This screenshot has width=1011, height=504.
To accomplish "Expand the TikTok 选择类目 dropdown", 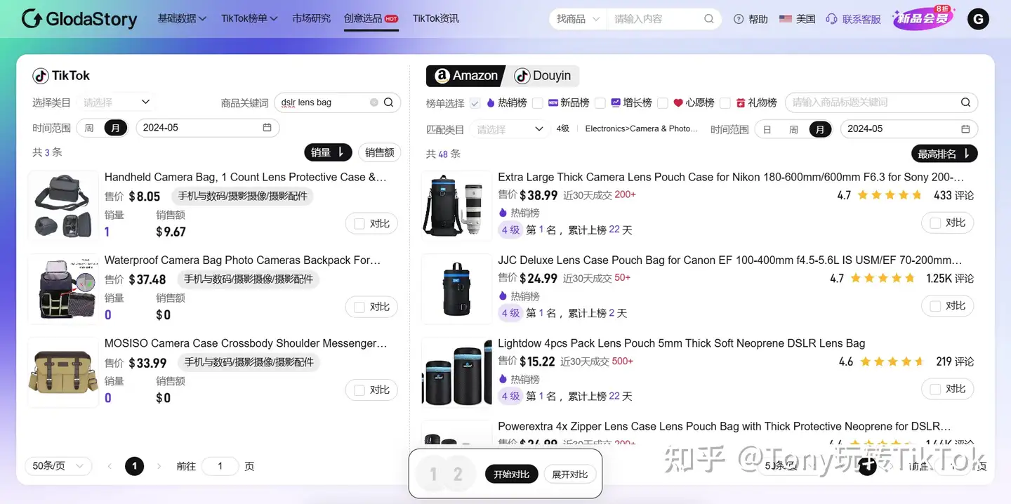I will point(117,102).
